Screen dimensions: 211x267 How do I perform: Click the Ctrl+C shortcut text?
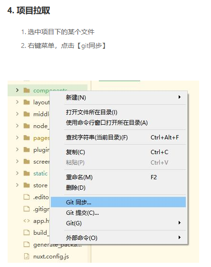[160, 152]
